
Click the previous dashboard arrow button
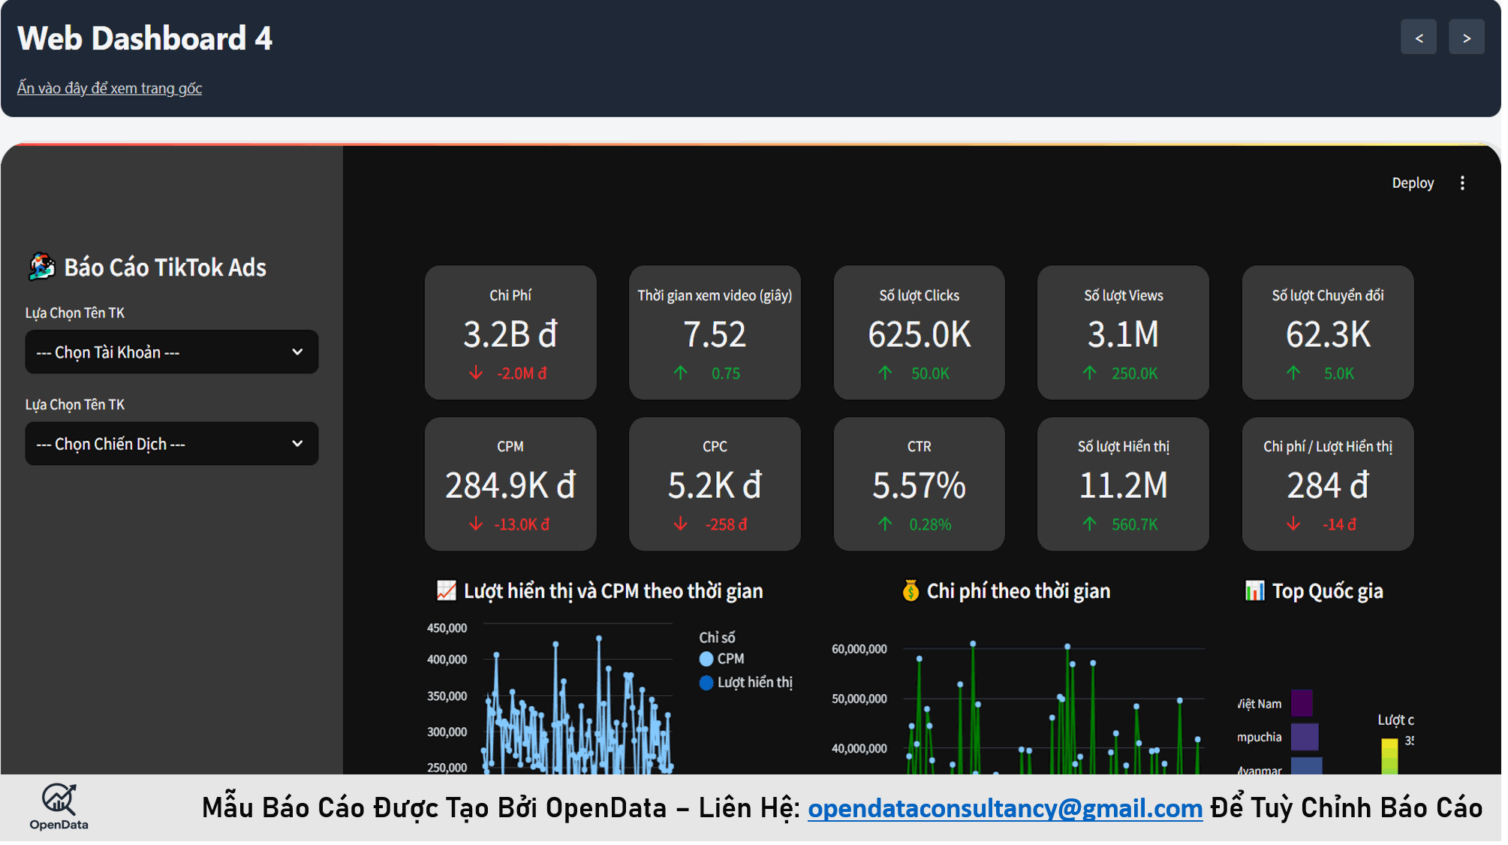(x=1418, y=38)
